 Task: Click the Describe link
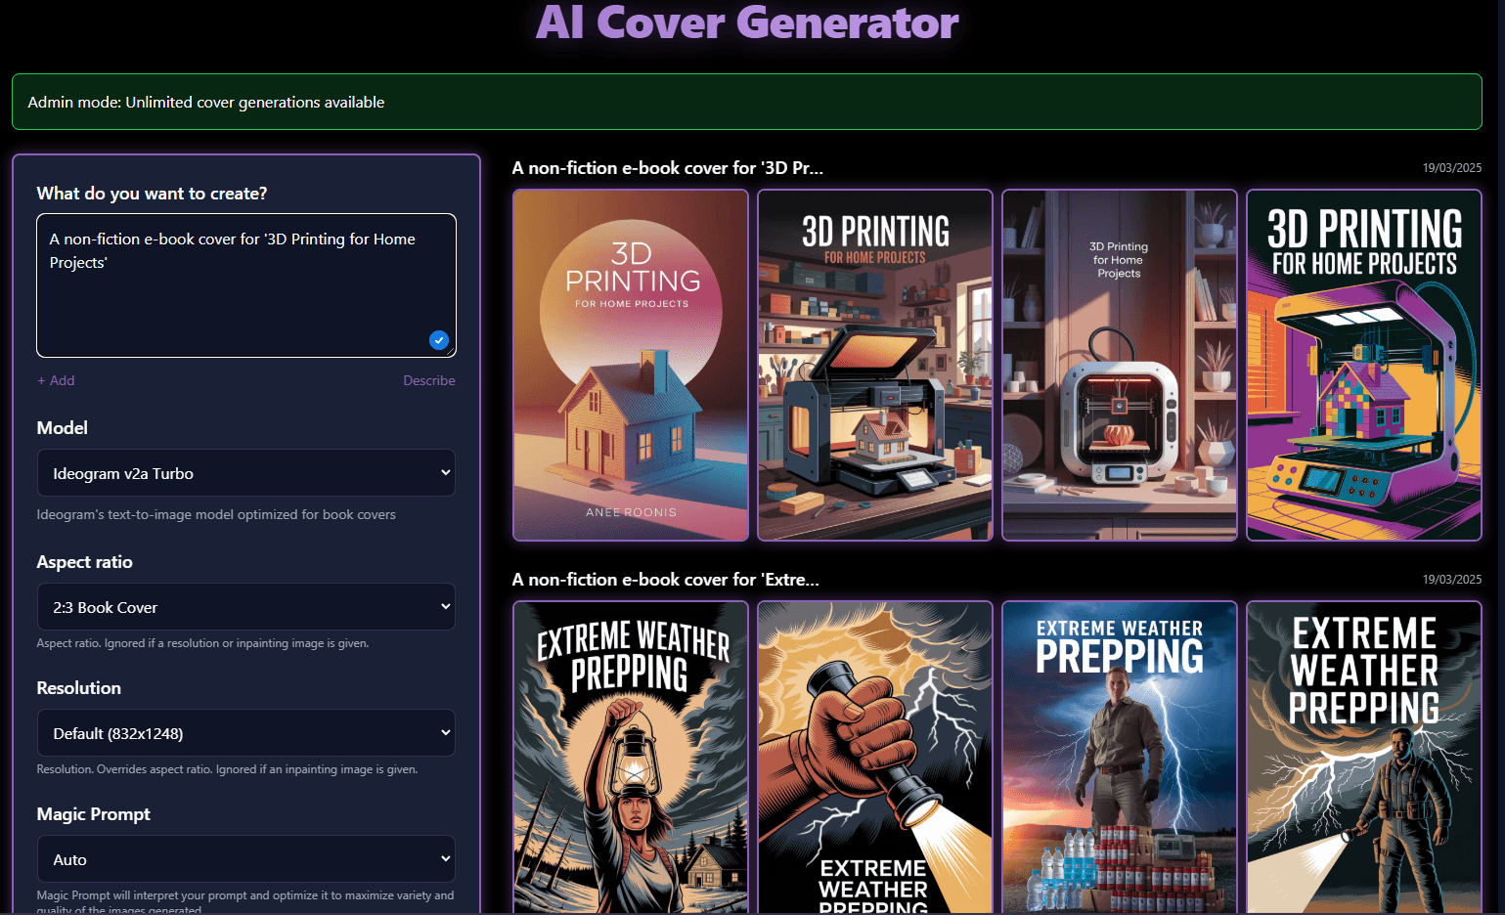(428, 380)
